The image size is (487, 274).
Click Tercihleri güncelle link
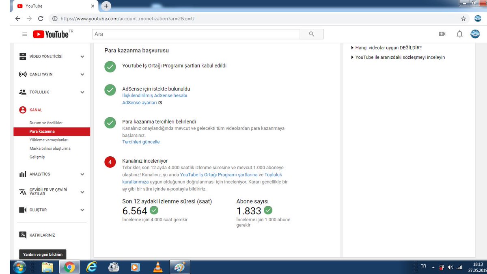tap(141, 142)
